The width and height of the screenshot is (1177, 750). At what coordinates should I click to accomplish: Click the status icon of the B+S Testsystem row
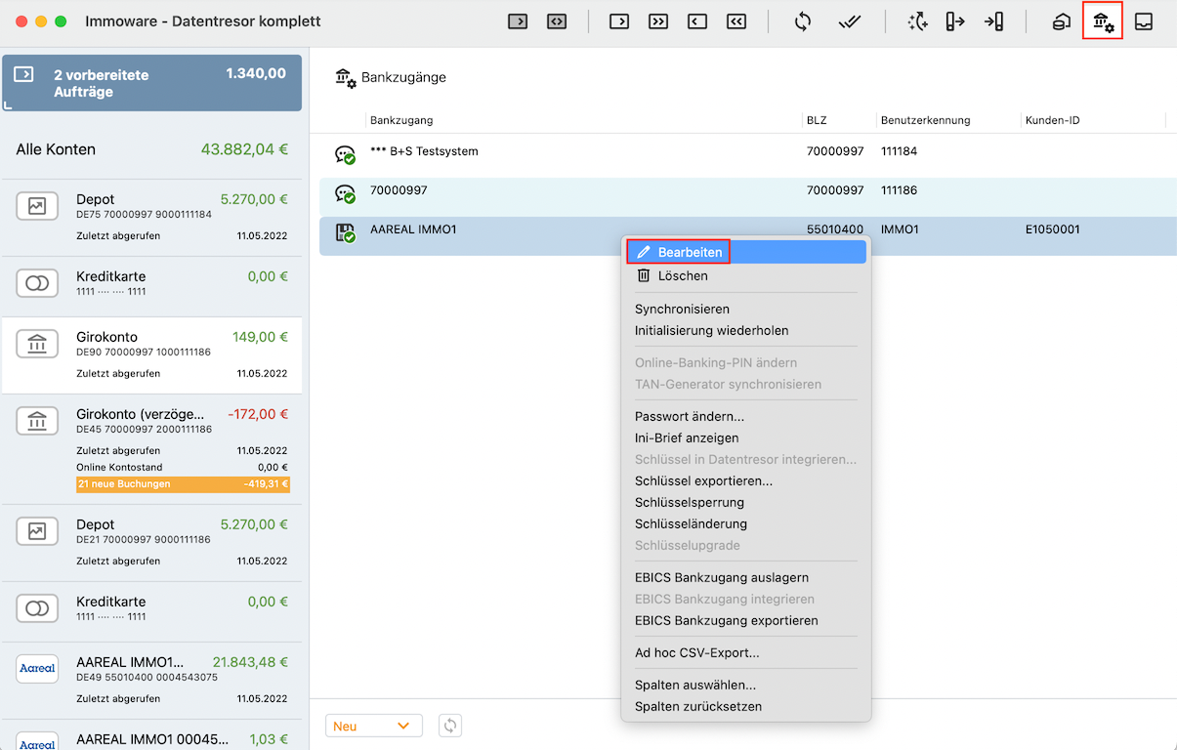pyautogui.click(x=345, y=154)
